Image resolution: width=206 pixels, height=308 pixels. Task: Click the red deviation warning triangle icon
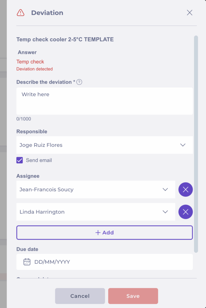(x=20, y=13)
